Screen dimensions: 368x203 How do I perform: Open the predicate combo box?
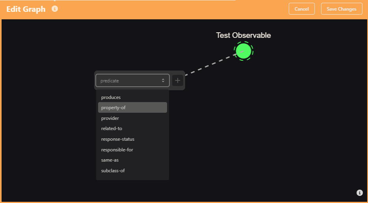[x=132, y=80]
